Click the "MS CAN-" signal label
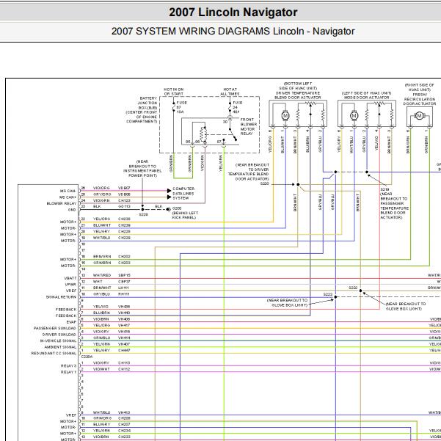This screenshot has height=441, width=441. [68, 191]
